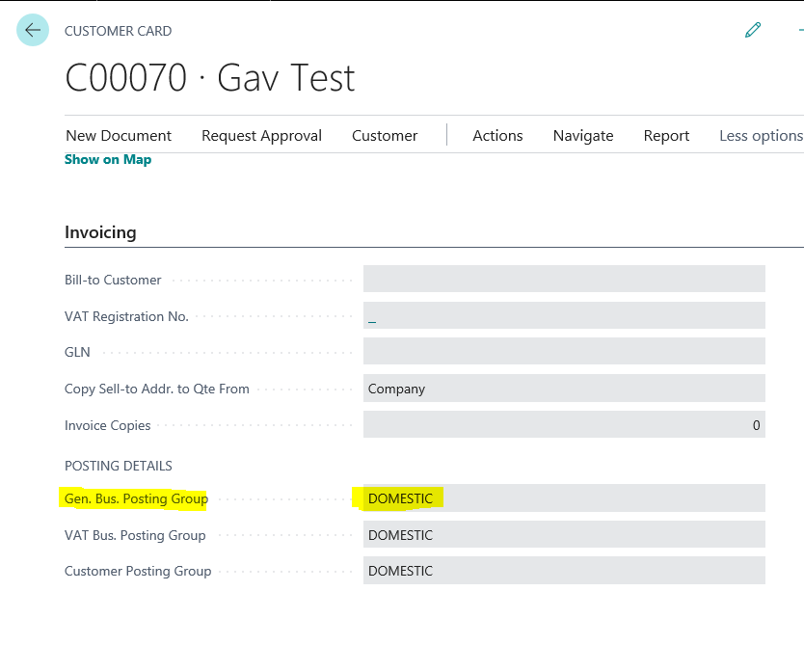Click the back arrow button
Screen dimensions: 804x645
point(33,30)
